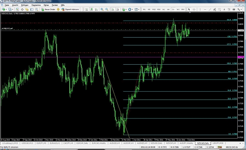Show the Terminal panel icon
246x150 pixels.
pyautogui.click(x=32, y=9)
